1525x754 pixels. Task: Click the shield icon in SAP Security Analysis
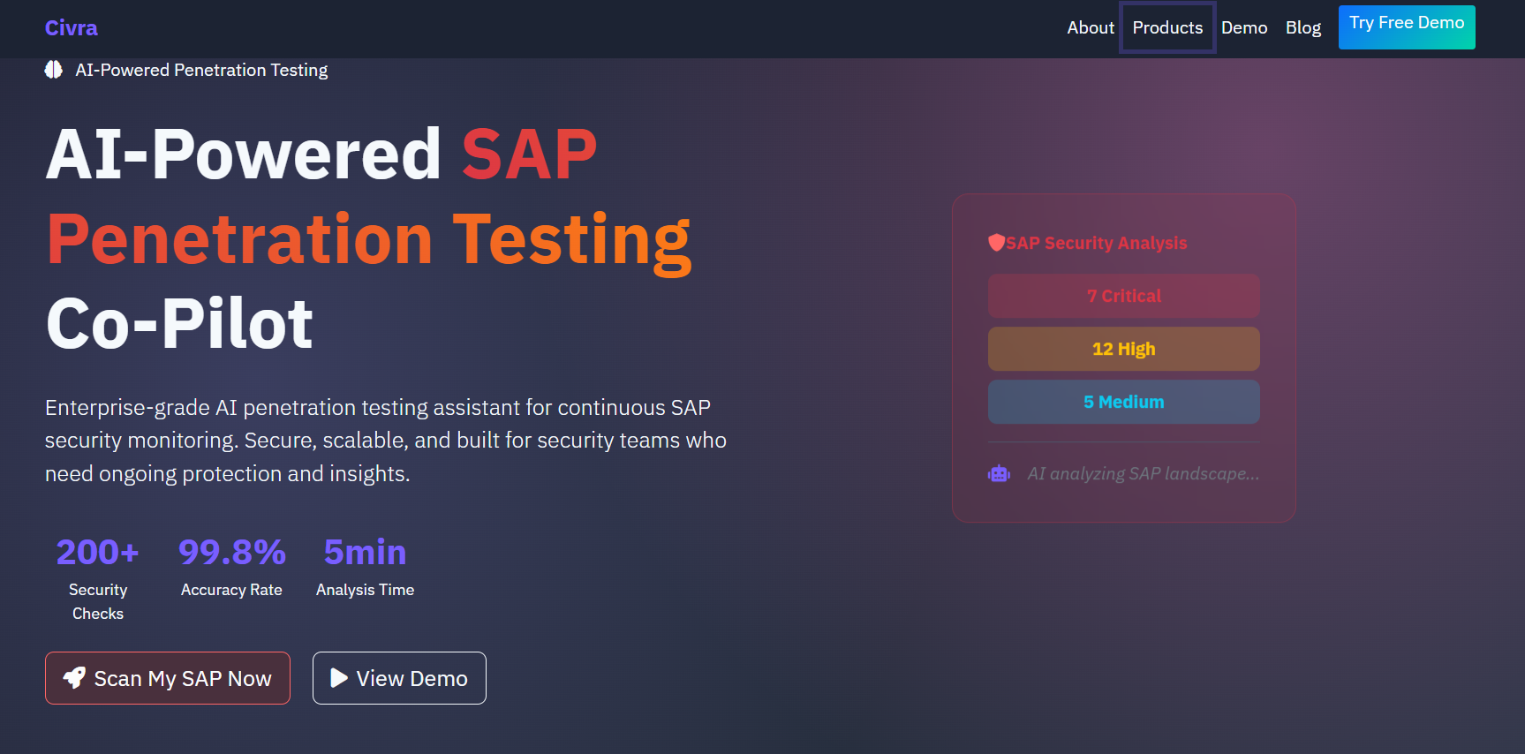(x=996, y=243)
